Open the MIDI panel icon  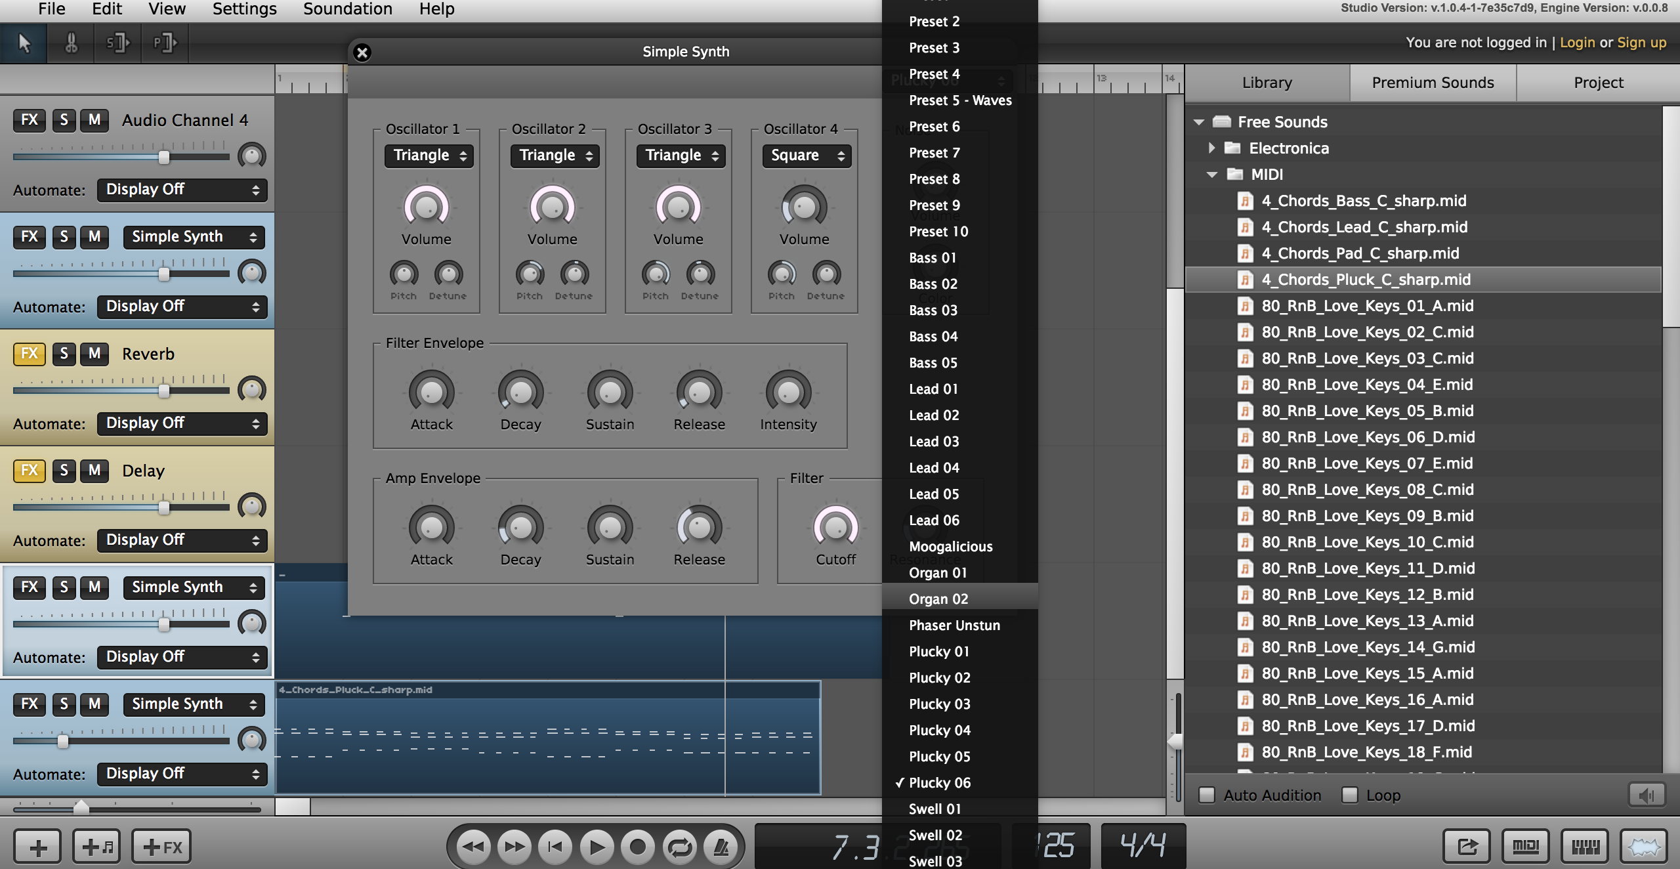(x=1525, y=847)
